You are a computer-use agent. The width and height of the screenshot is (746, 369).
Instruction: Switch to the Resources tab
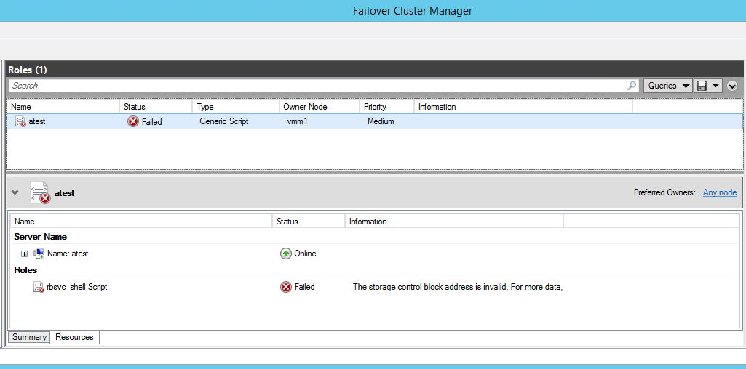pyautogui.click(x=74, y=337)
